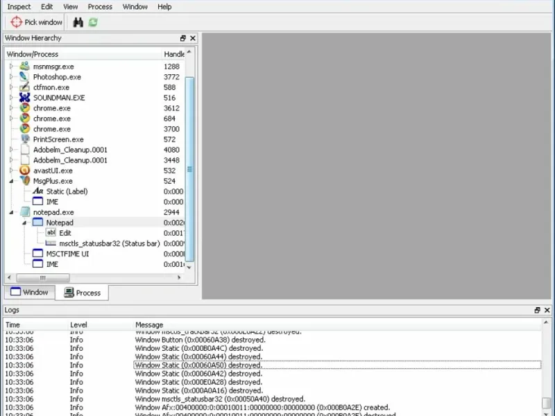Click the avastUI.exe orange icon
This screenshot has height=416, width=555.
pyautogui.click(x=24, y=170)
